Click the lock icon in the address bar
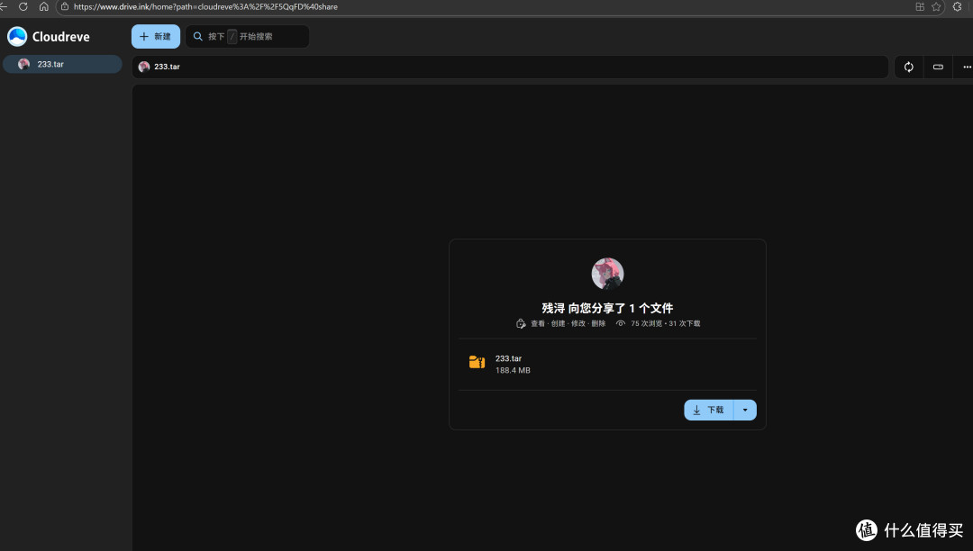The width and height of the screenshot is (973, 551). coord(65,7)
